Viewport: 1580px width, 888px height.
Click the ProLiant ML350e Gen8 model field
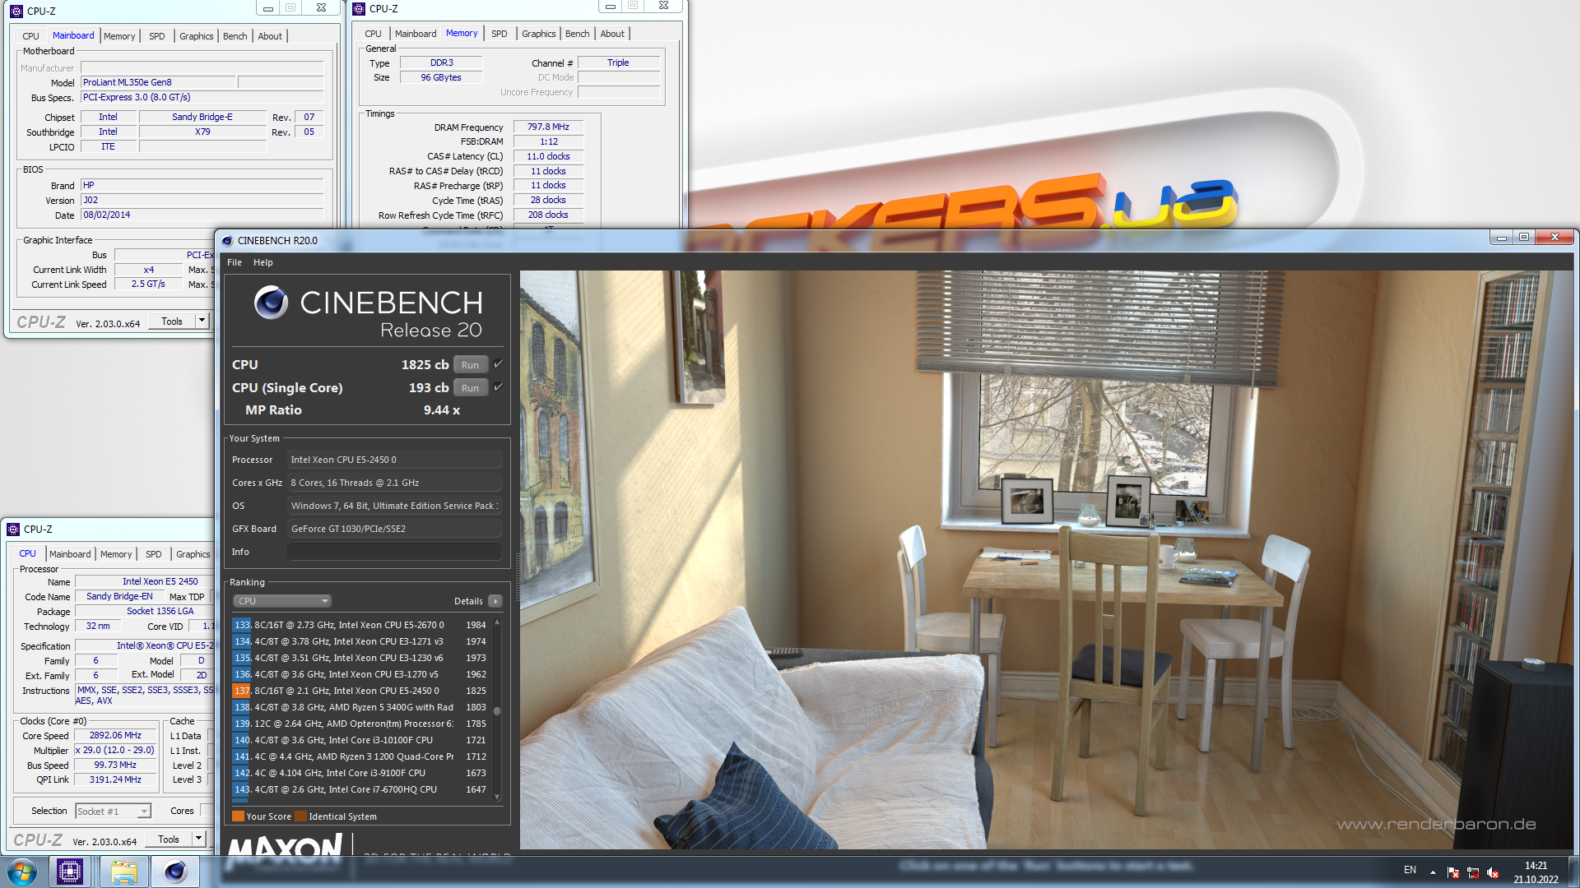point(158,82)
